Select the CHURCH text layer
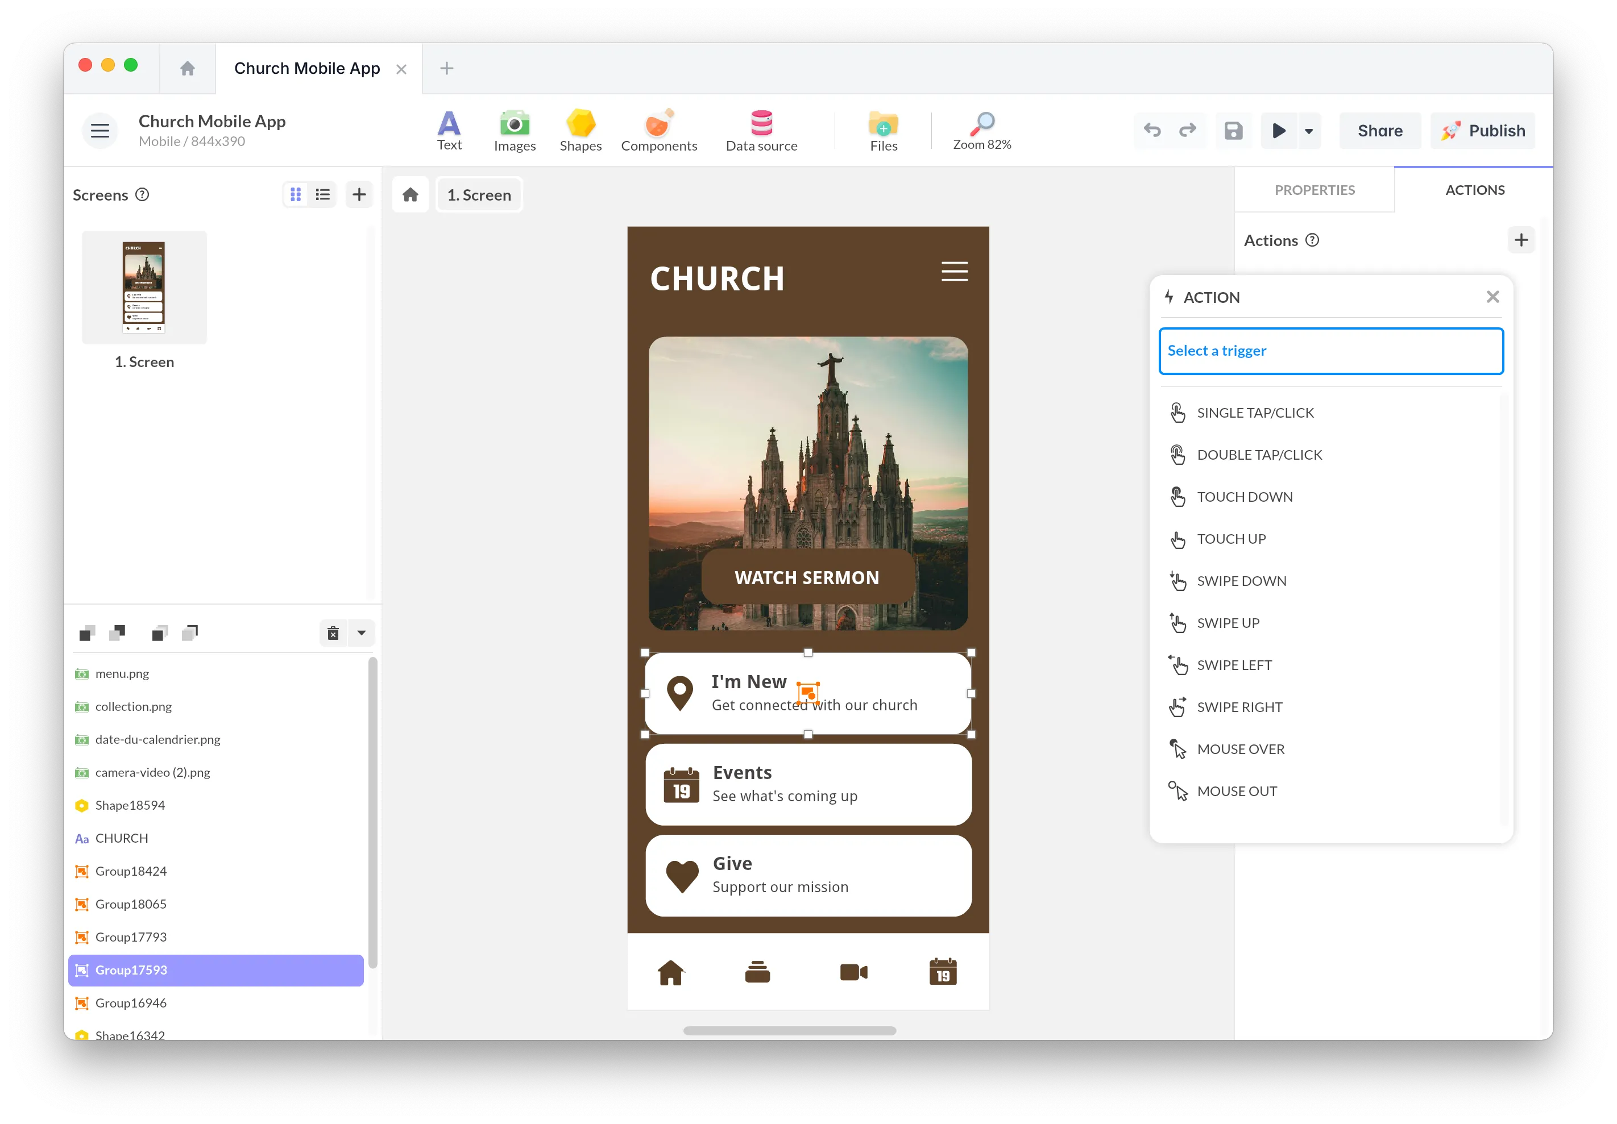Image resolution: width=1617 pixels, height=1124 pixels. [215, 838]
